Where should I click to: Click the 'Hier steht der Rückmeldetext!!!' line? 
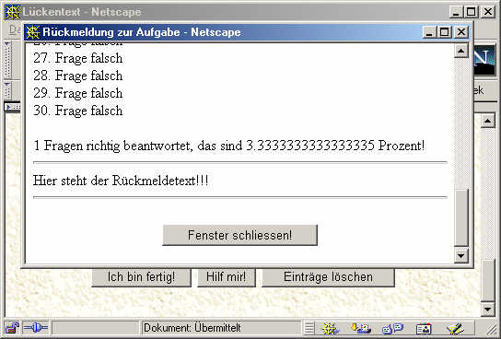121,181
